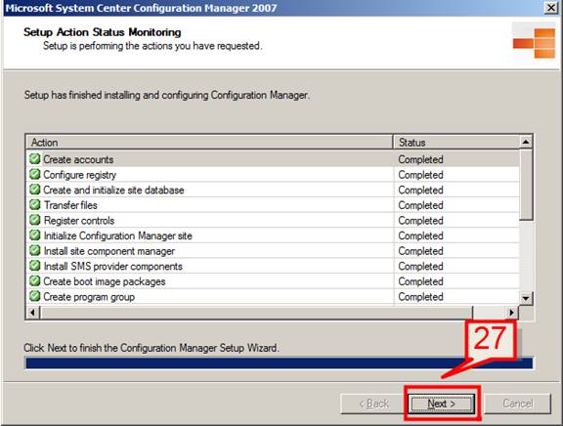This screenshot has width=563, height=426.
Task: Click the horizontal scroll right arrow
Action: (511, 313)
